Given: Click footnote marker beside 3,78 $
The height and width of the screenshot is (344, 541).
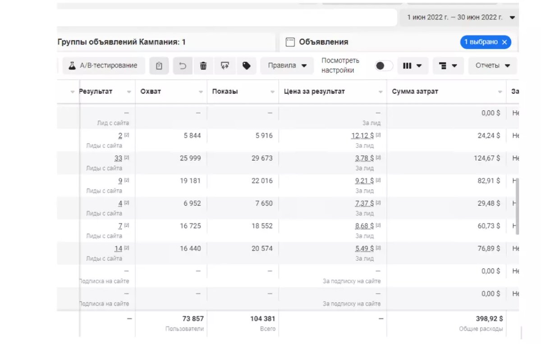Looking at the screenshot, I should pyautogui.click(x=378, y=158).
